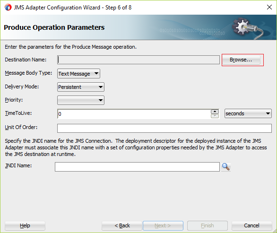Click the Next button
This screenshot has height=233, width=277.
coord(163,225)
